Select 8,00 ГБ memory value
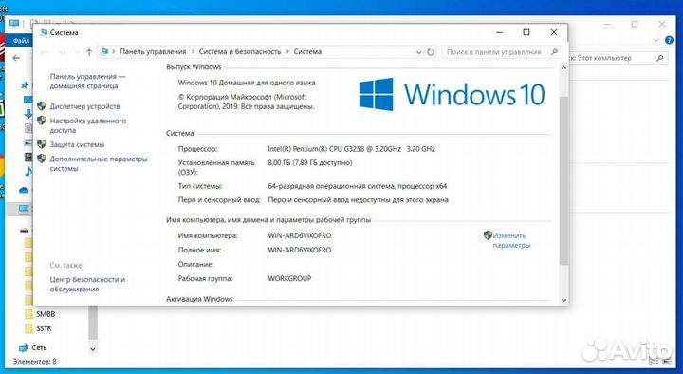The width and height of the screenshot is (683, 374). pyautogui.click(x=309, y=163)
